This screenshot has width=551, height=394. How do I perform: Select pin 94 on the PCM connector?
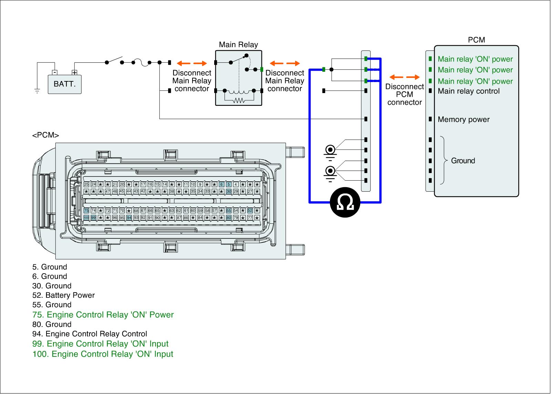(129, 218)
